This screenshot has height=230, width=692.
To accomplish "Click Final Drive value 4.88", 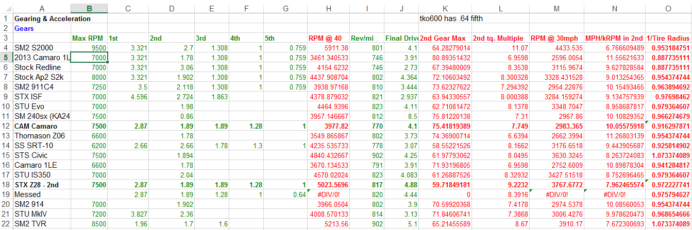I will 401,185.
